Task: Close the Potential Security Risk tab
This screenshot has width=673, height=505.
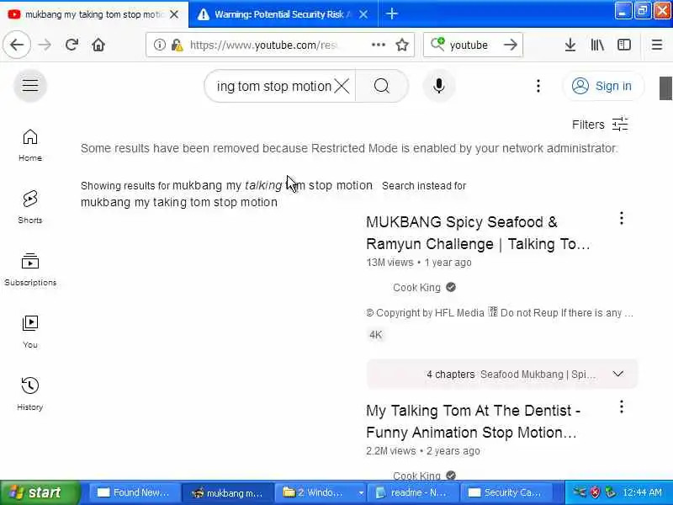Action: tap(363, 14)
